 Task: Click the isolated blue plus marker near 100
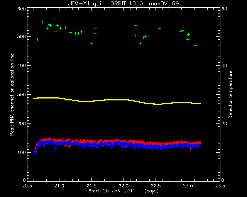click(55, 152)
